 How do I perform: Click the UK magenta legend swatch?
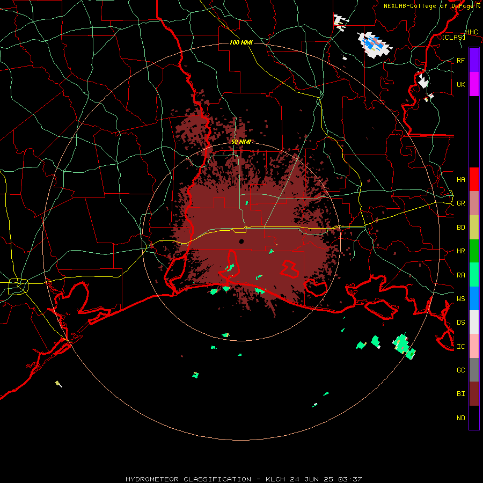[474, 84]
